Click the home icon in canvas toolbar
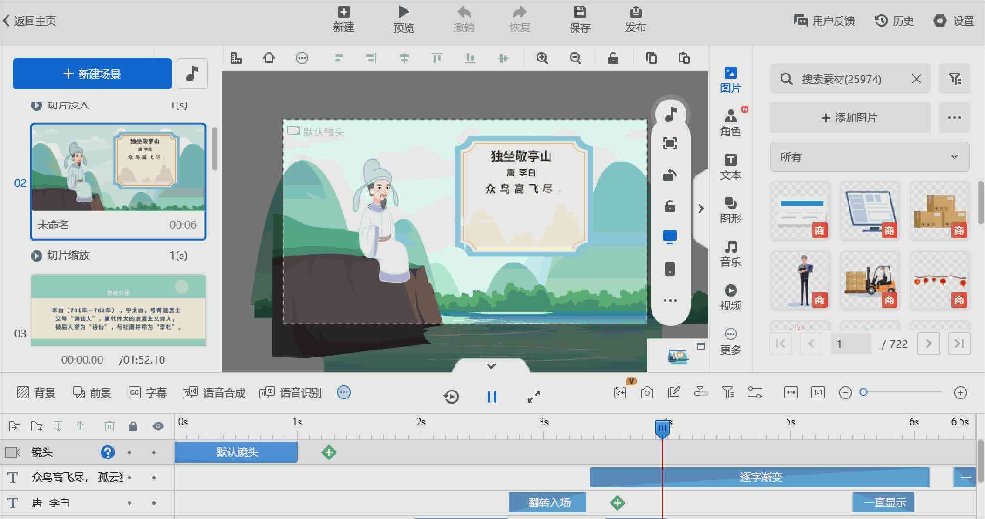985x519 pixels. coord(269,58)
